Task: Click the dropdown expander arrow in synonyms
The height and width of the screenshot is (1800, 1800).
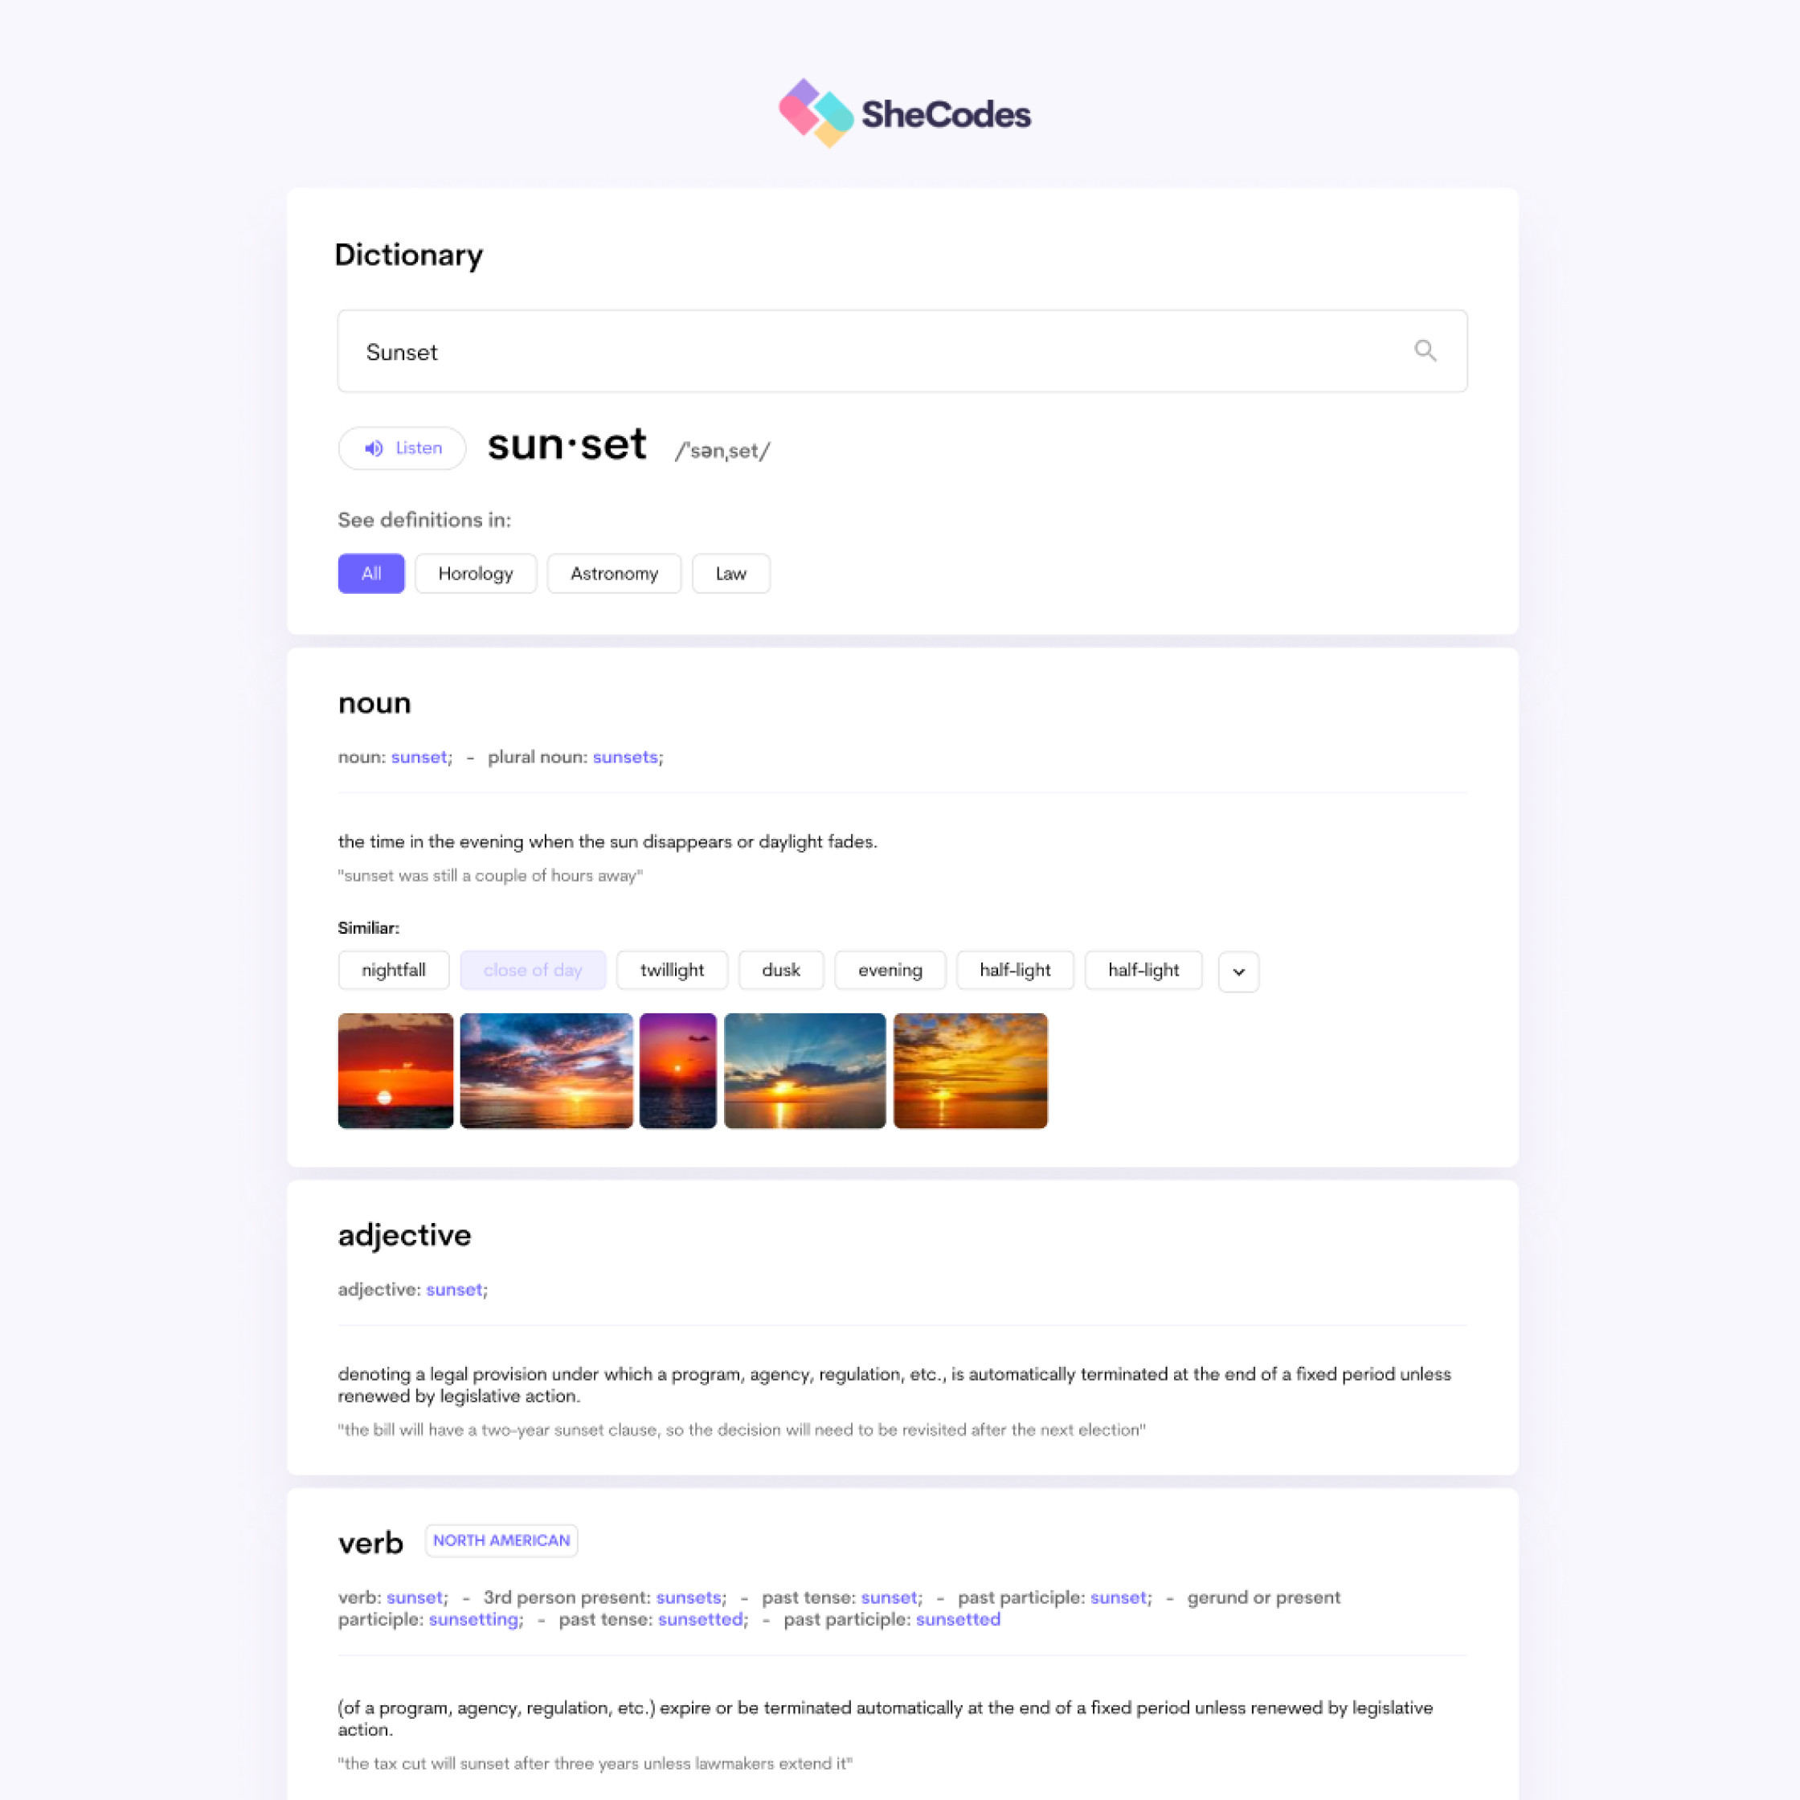Action: [1238, 969]
